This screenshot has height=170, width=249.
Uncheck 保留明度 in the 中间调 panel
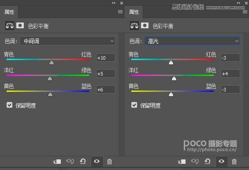coord(9,105)
